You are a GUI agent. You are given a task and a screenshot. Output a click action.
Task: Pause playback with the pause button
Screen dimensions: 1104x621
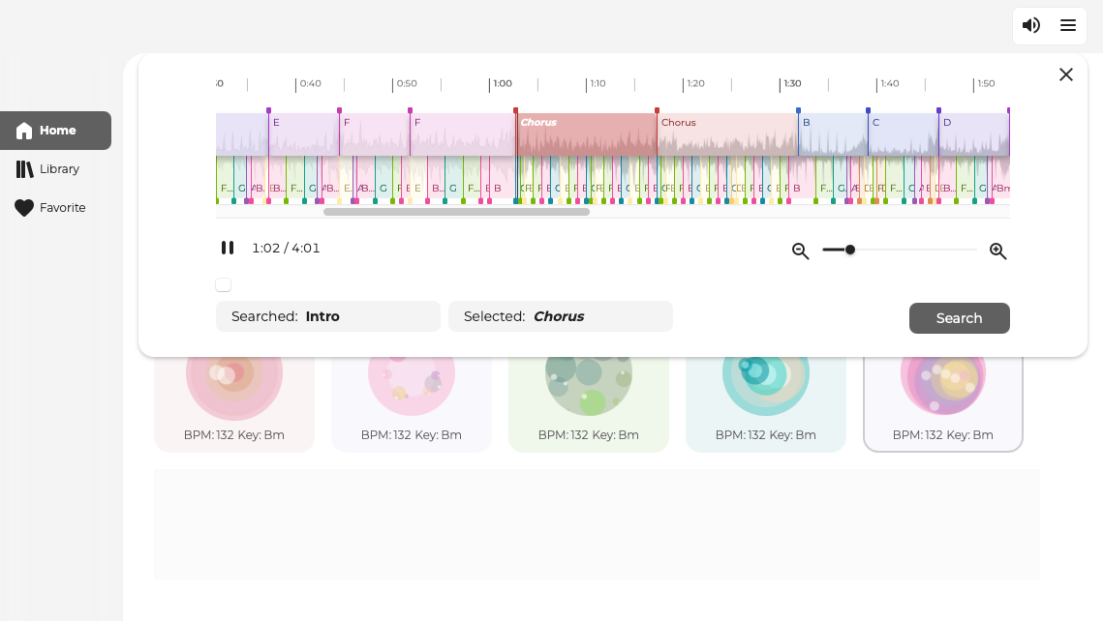pyautogui.click(x=228, y=248)
